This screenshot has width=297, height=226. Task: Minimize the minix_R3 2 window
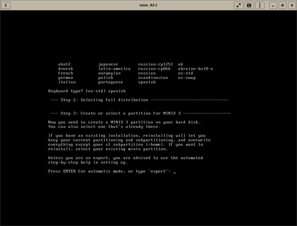click(273, 5)
